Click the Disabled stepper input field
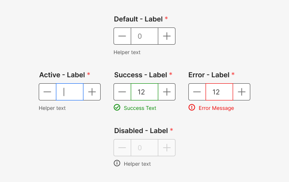The height and width of the screenshot is (182, 289). [144, 148]
